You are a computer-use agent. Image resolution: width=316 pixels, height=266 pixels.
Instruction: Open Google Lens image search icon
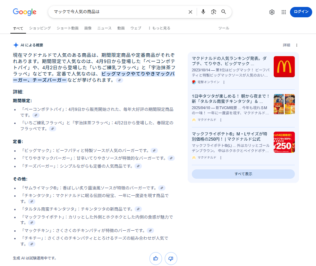pyautogui.click(x=213, y=12)
